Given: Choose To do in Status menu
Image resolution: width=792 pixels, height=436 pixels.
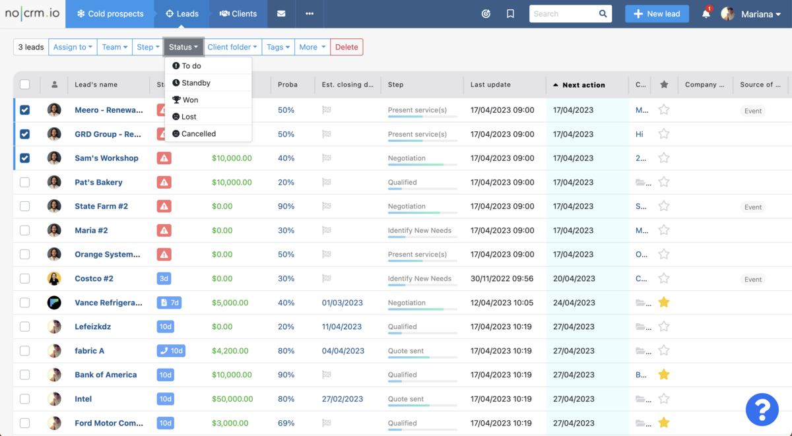Looking at the screenshot, I should click(208, 66).
